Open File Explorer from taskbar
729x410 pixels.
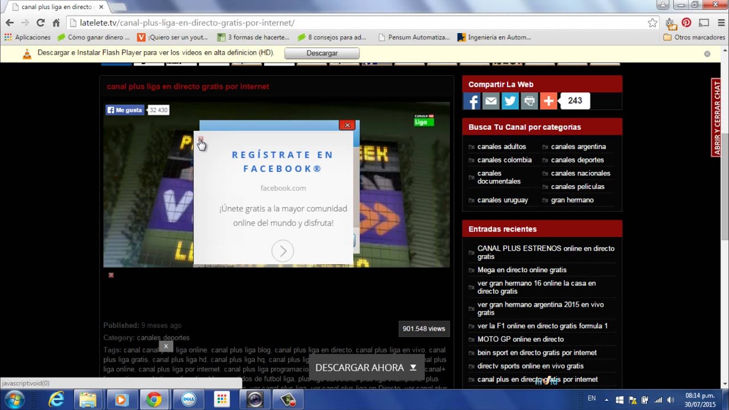tap(88, 400)
